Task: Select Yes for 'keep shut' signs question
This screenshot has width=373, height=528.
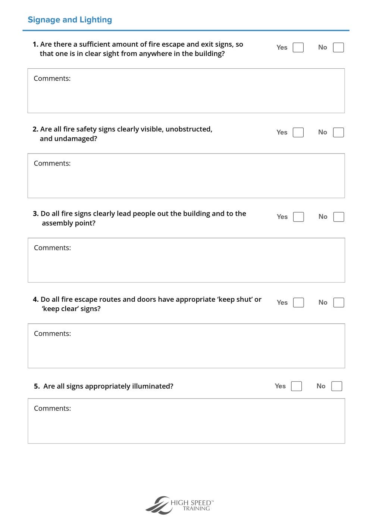Action: click(298, 302)
